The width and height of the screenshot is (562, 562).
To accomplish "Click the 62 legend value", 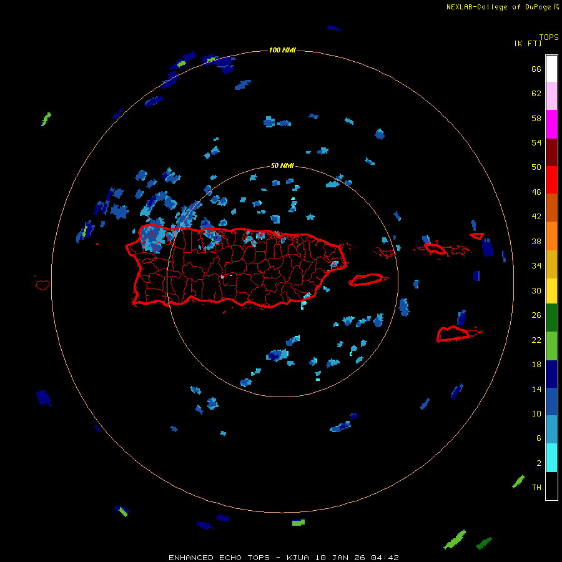I will (x=536, y=93).
